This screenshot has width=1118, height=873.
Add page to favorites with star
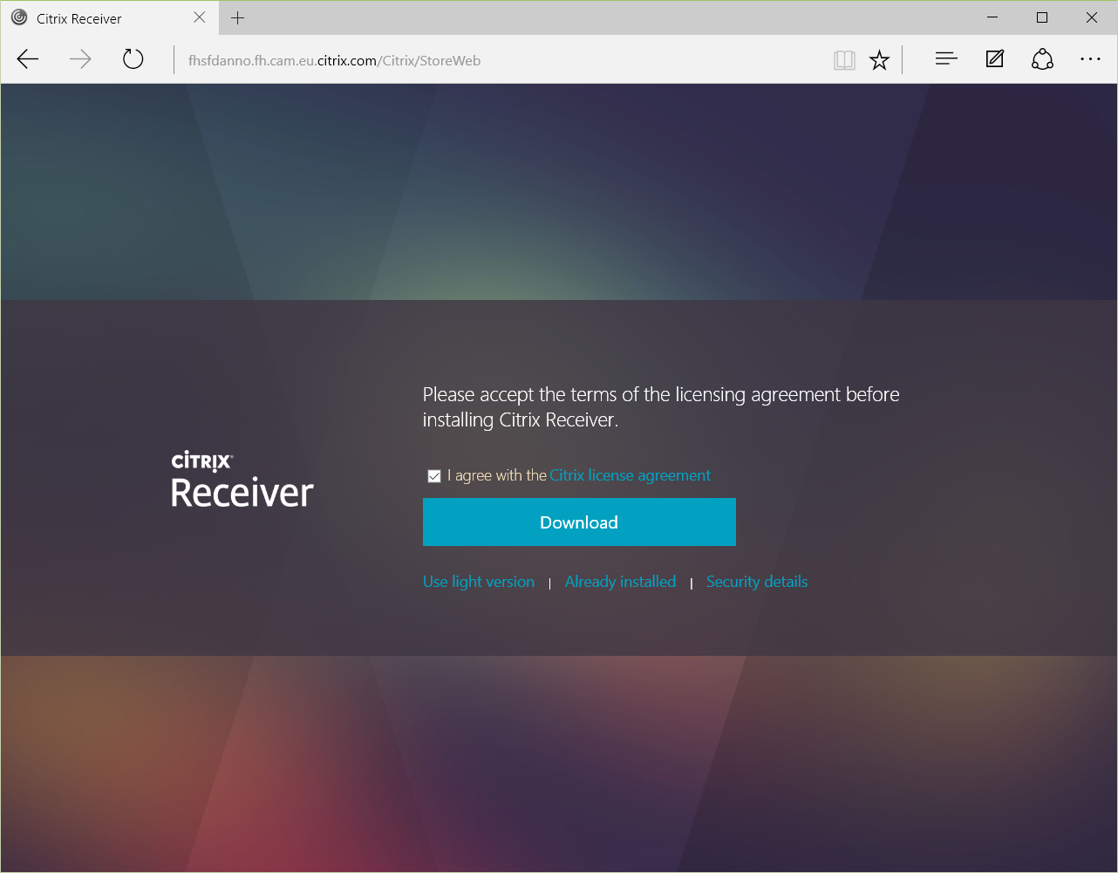pyautogui.click(x=879, y=60)
